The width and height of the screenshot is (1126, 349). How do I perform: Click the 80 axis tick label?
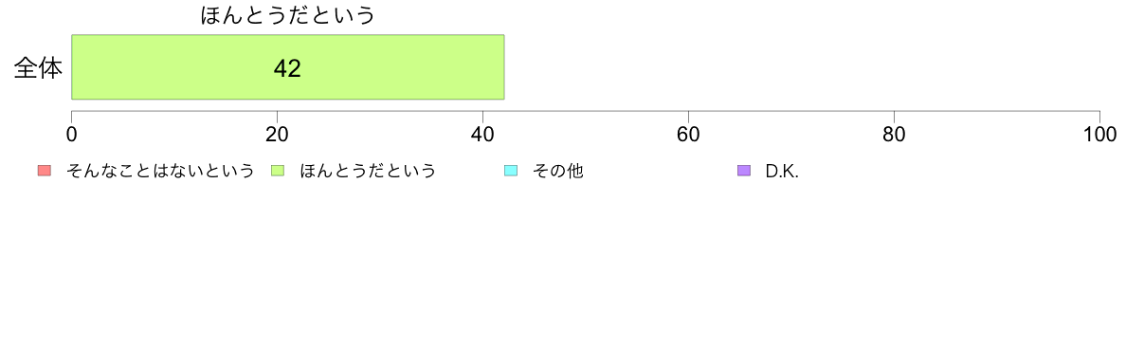894,134
